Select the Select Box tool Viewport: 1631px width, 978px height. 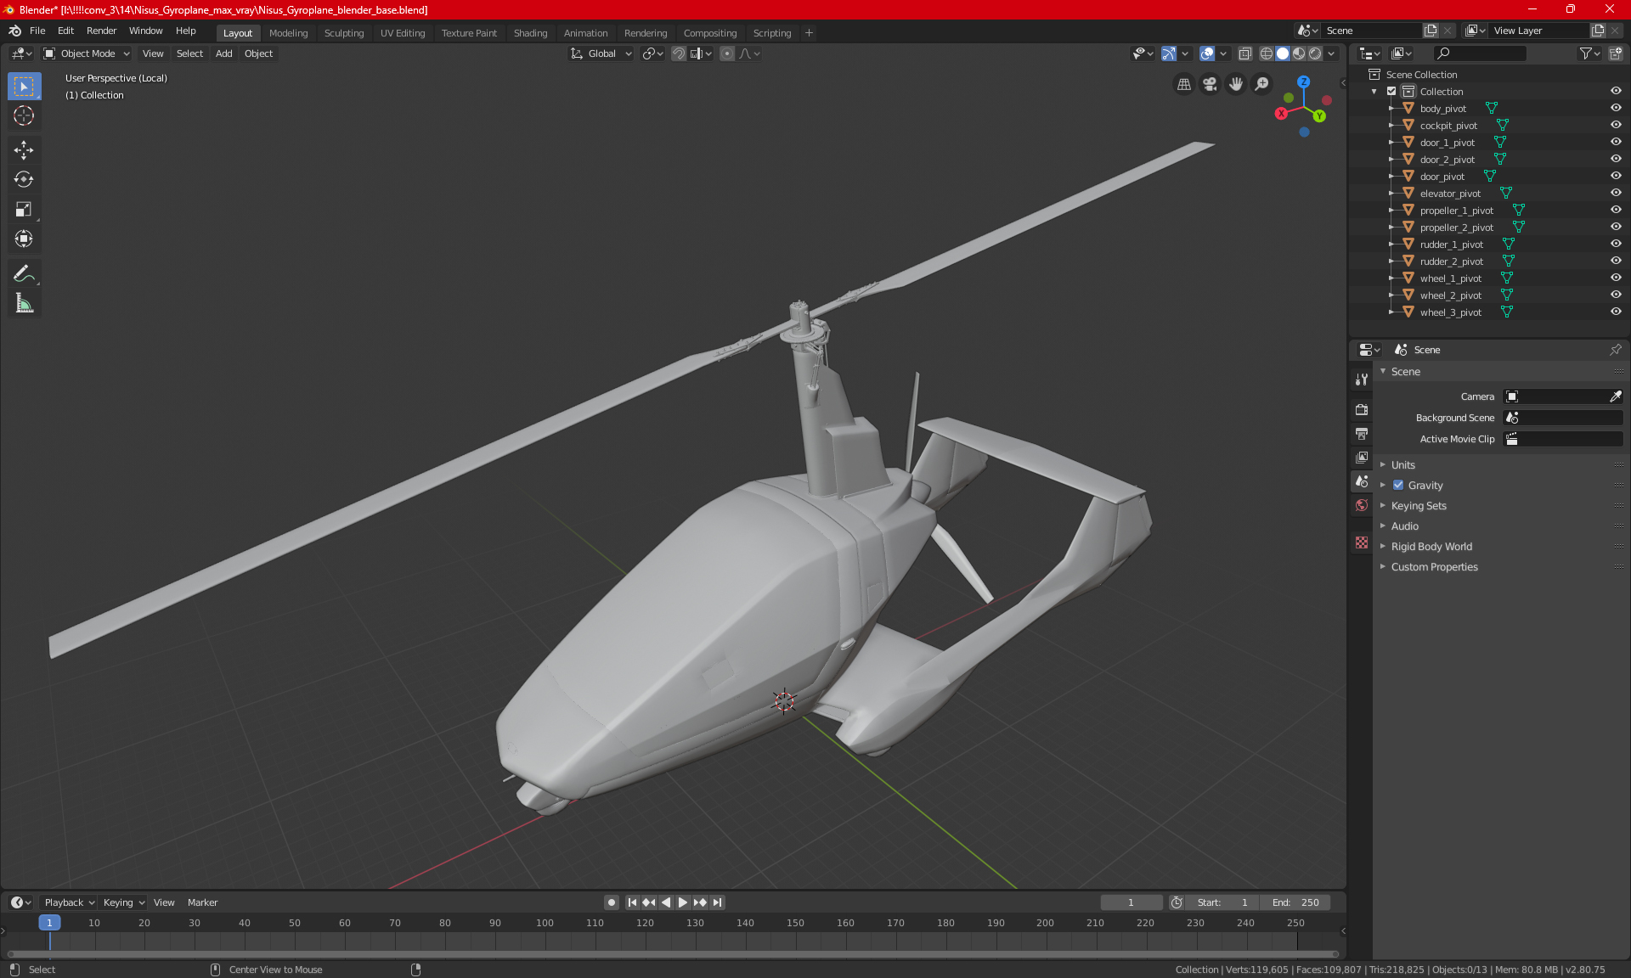24,87
